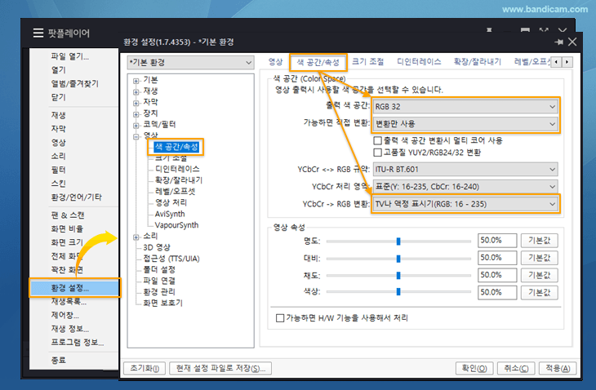Open the 가능하면 직접 변환 dropdown
The width and height of the screenshot is (596, 390).
point(465,124)
